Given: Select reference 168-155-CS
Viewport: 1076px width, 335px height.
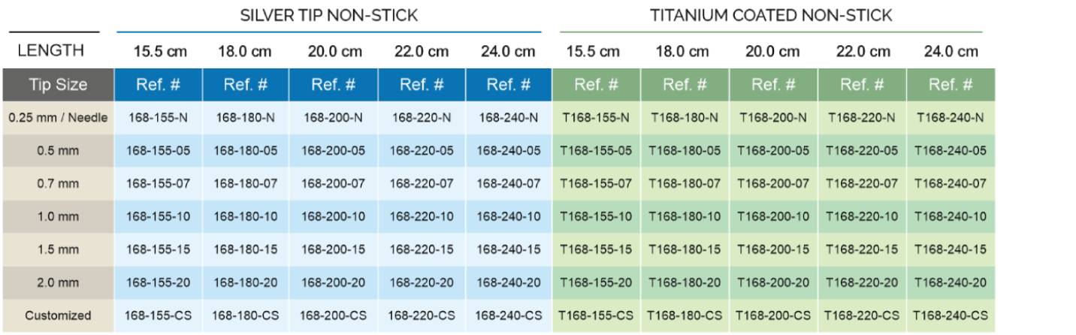Looking at the screenshot, I should (x=158, y=315).
